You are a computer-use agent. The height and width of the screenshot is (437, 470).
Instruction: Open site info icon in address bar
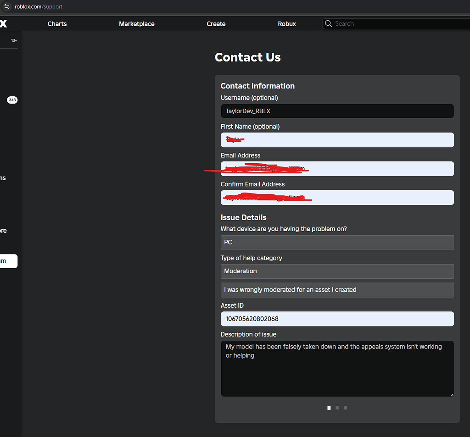tap(7, 6)
